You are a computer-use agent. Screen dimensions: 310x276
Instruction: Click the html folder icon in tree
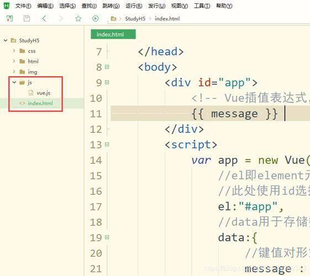point(22,61)
